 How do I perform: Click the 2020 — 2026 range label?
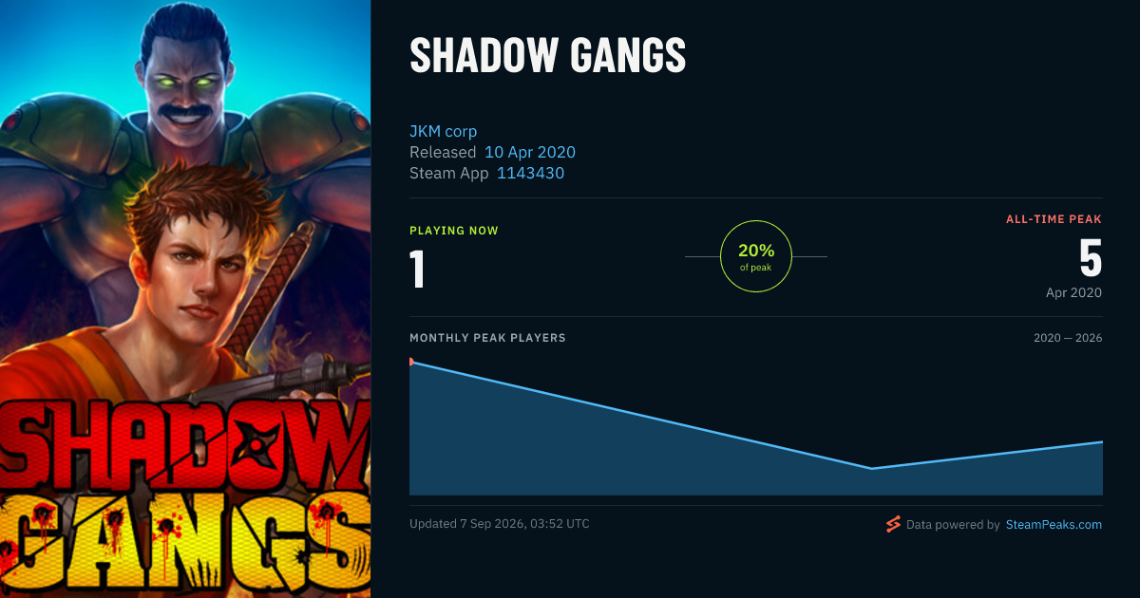(1068, 338)
